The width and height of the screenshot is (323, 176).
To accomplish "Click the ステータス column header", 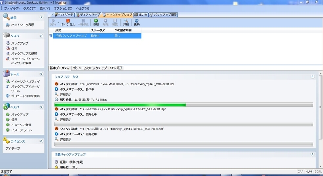I will [101, 30].
